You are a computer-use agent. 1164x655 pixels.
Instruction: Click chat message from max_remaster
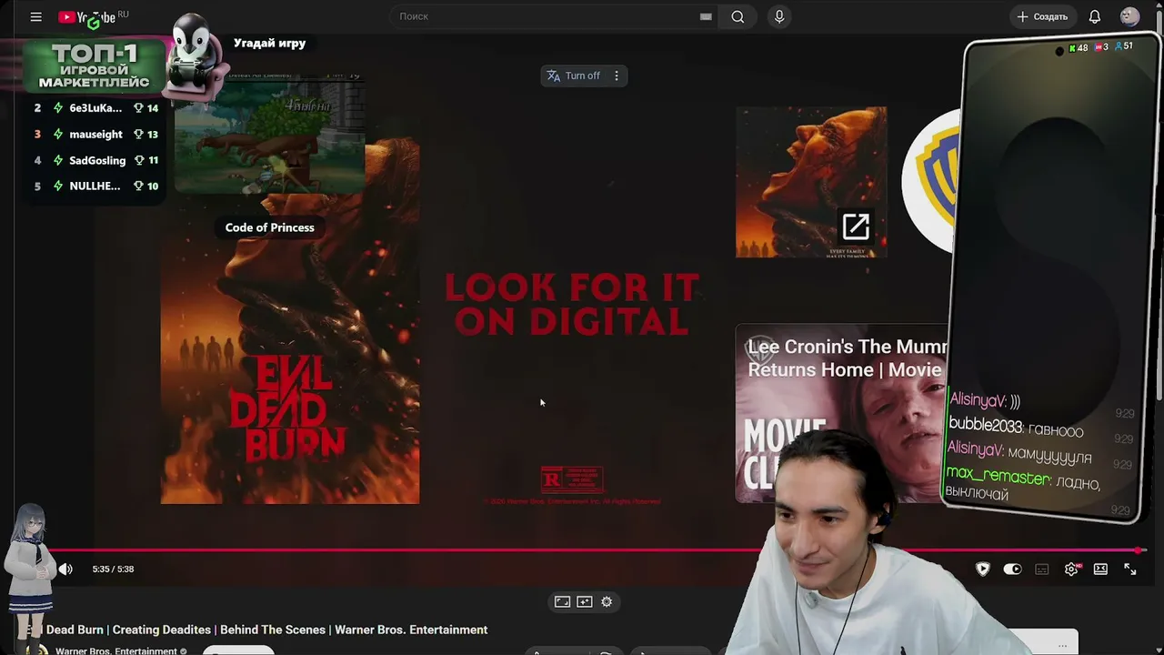tap(1024, 485)
